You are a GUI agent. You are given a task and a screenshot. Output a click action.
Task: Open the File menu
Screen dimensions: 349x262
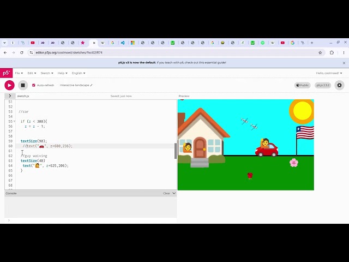point(19,73)
